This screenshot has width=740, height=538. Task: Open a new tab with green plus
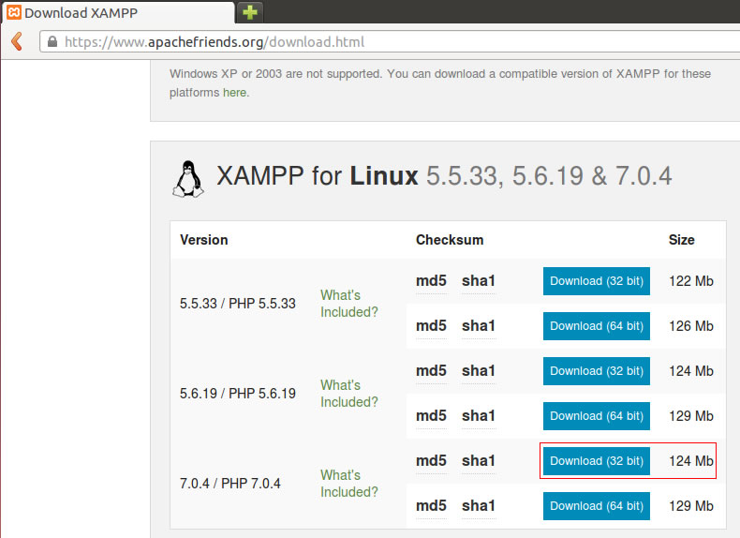tap(250, 12)
